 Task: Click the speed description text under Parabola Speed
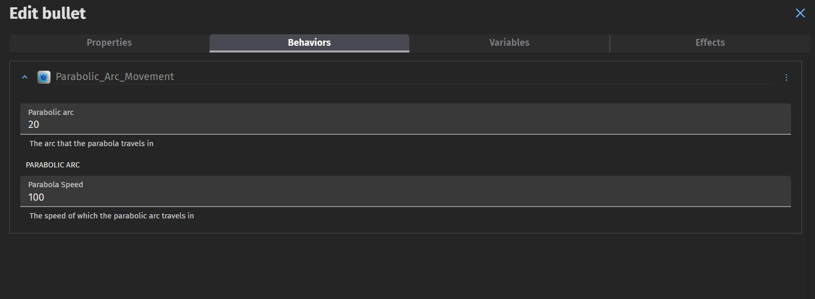[112, 216]
